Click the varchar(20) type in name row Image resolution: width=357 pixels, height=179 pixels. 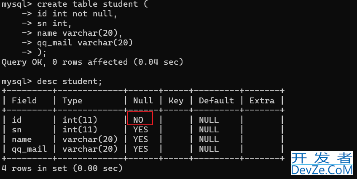pyautogui.click(x=90, y=139)
